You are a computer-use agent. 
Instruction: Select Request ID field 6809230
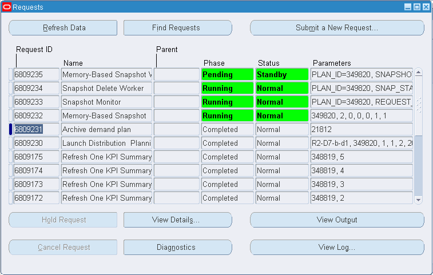click(37, 143)
